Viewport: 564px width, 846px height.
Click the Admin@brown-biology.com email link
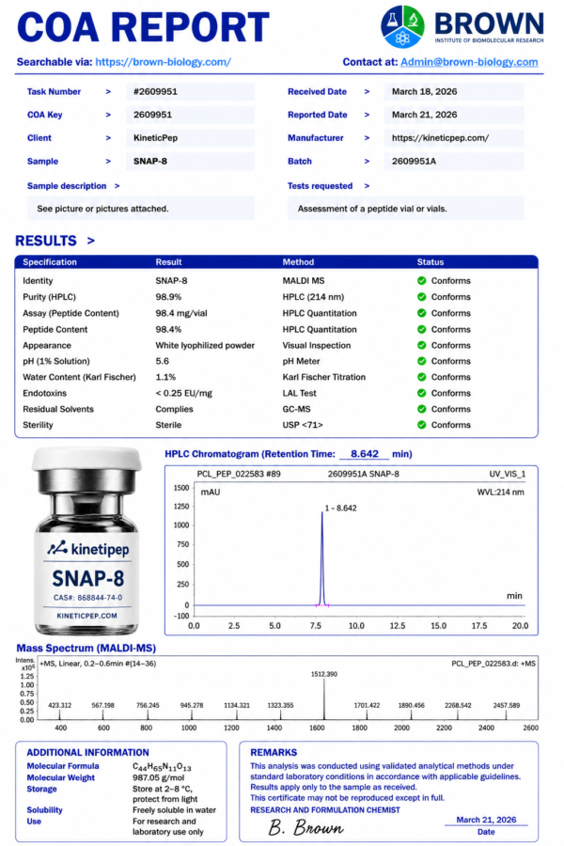tap(469, 62)
